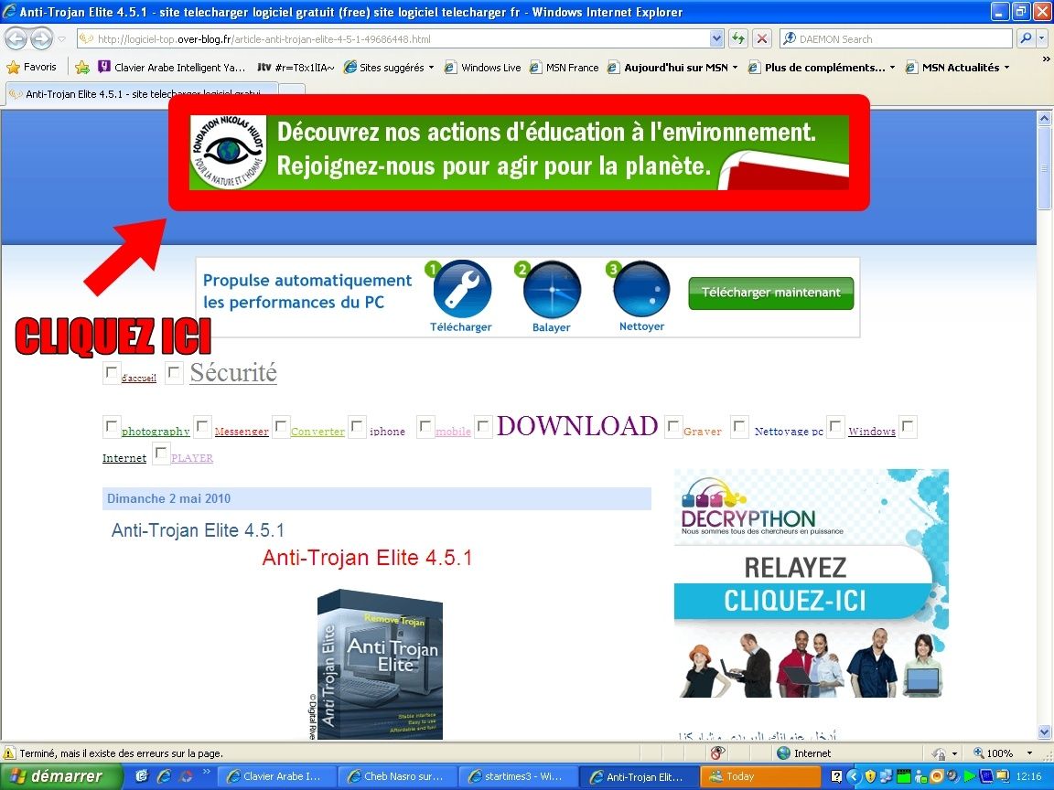Image resolution: width=1054 pixels, height=790 pixels.
Task: Open the iphone category link
Action: coord(387,432)
